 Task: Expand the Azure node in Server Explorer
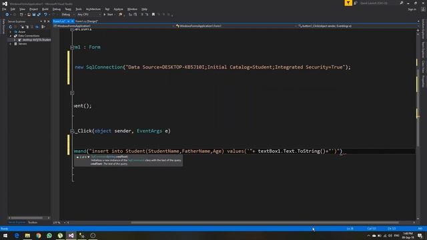[x=11, y=32]
